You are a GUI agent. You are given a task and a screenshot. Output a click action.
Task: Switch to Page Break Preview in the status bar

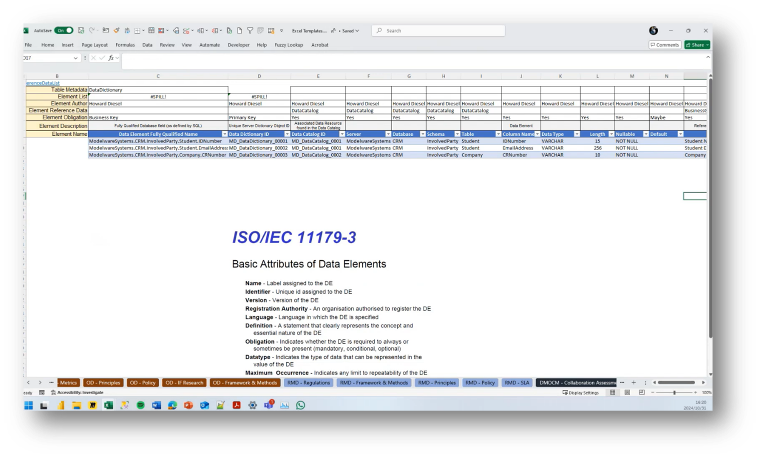(x=642, y=393)
